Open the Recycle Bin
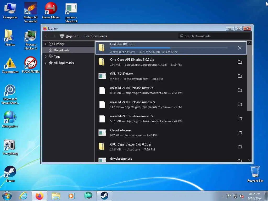 tap(255, 174)
